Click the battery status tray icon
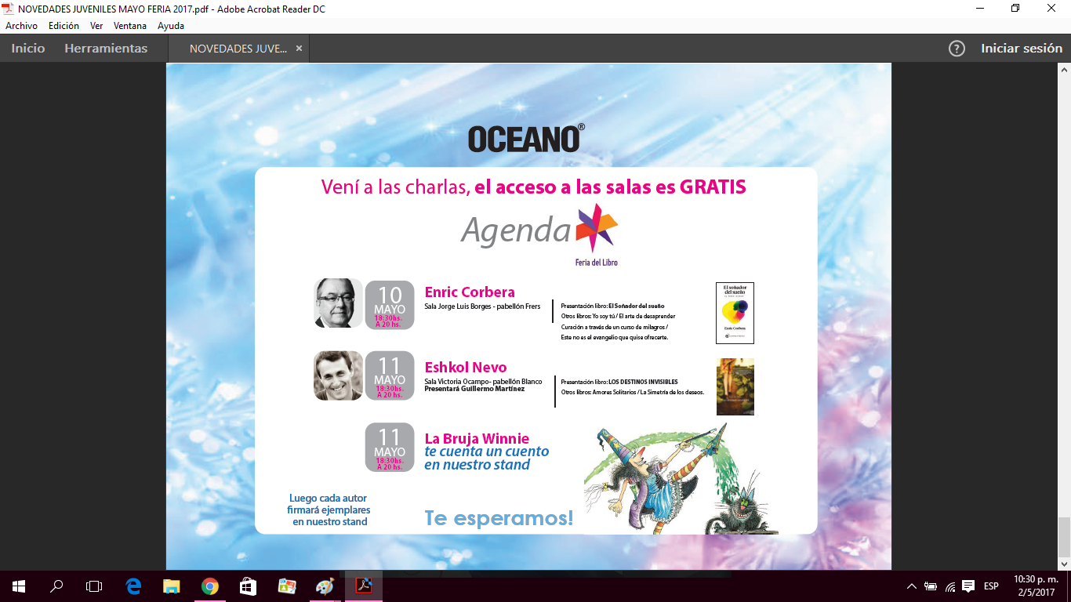The height and width of the screenshot is (602, 1071). [931, 586]
